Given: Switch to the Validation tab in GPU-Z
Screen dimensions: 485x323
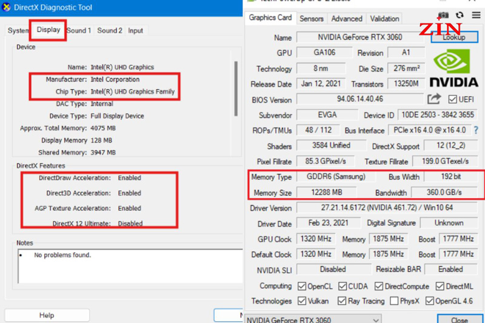Looking at the screenshot, I should pyautogui.click(x=384, y=19).
